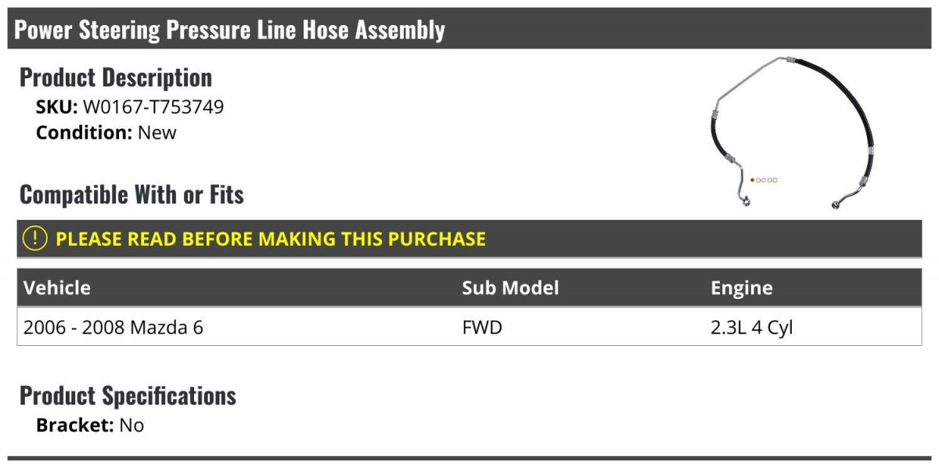Click the Bracket: No specification

[x=90, y=426]
